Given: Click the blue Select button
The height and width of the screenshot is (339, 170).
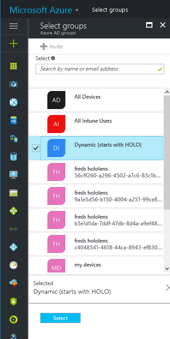Looking at the screenshot, I should [x=60, y=318].
